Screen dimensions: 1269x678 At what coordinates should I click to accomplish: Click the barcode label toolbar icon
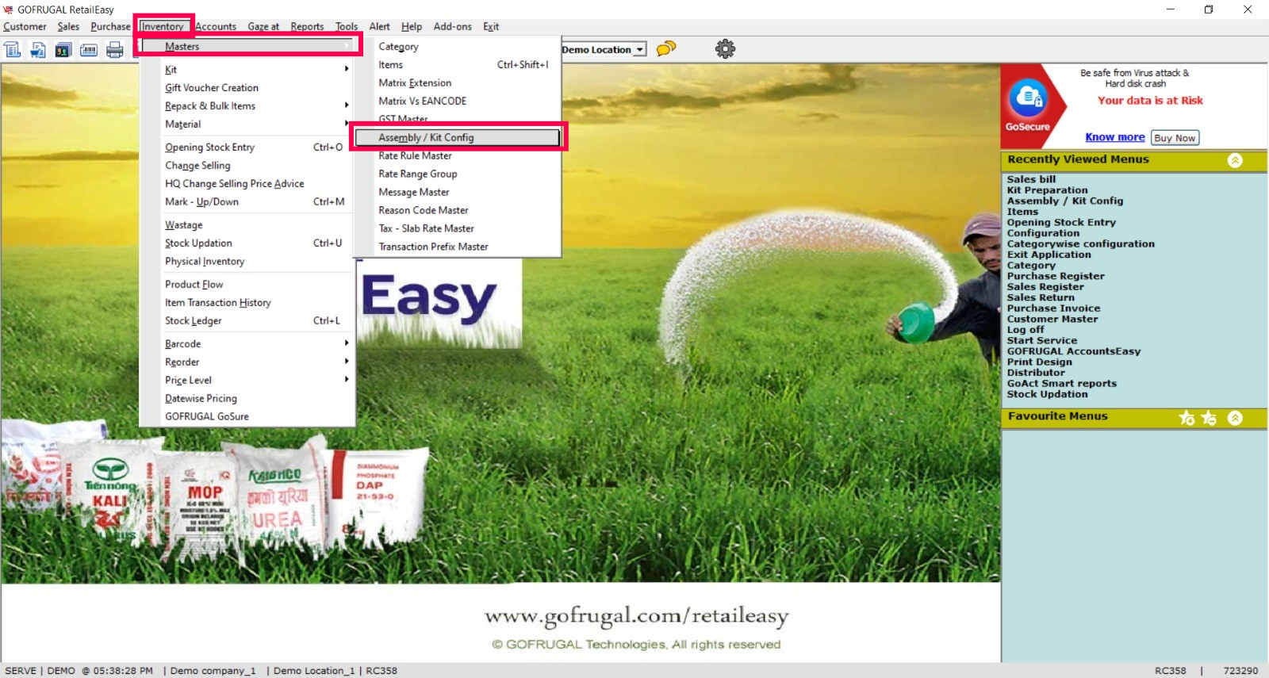[x=89, y=50]
